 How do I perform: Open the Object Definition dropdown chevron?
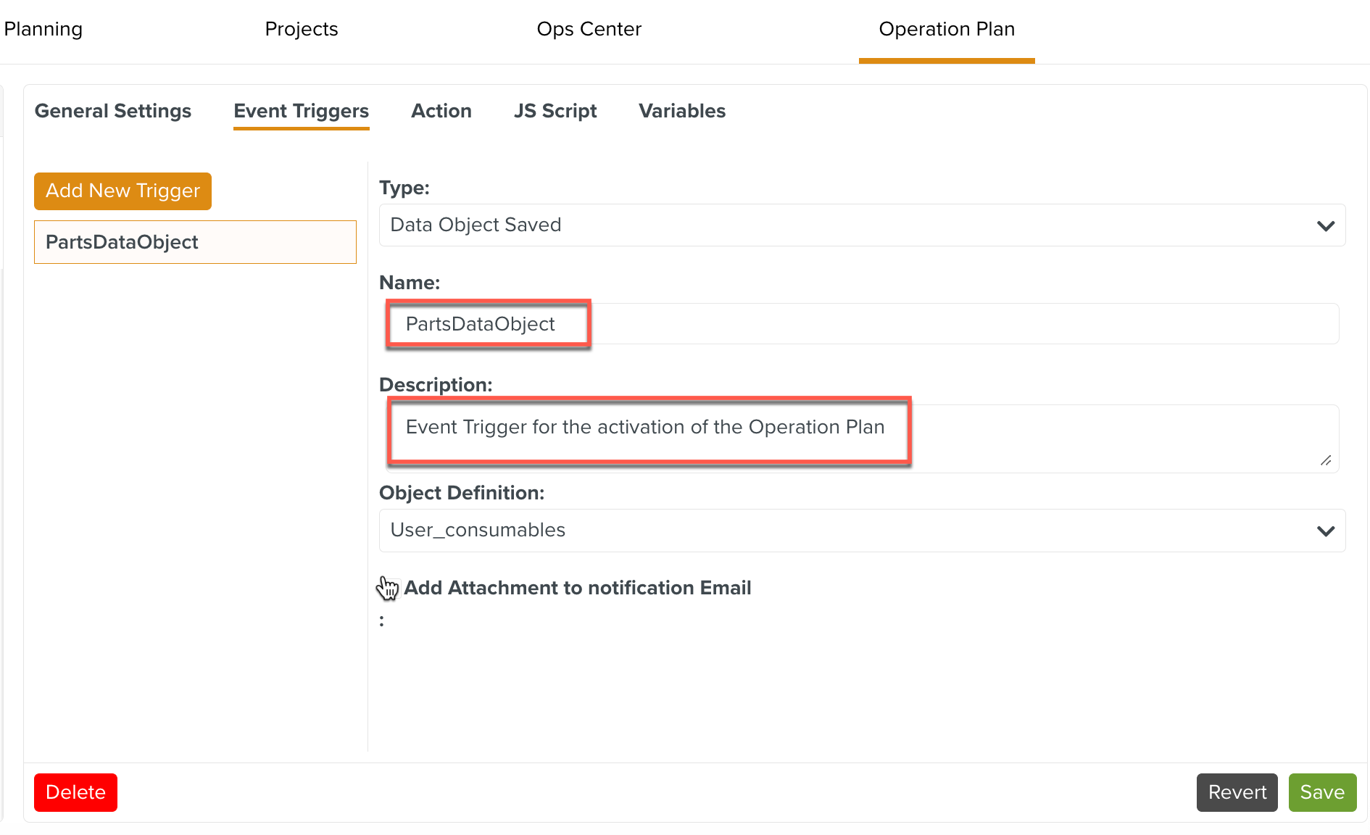1325,531
